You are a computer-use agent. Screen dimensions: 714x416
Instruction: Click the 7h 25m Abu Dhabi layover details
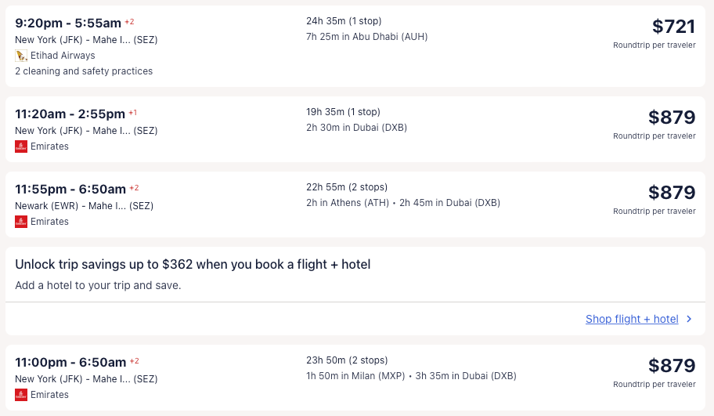click(x=366, y=37)
